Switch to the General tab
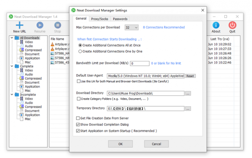Screen dimensions: 252x158 point(81,19)
